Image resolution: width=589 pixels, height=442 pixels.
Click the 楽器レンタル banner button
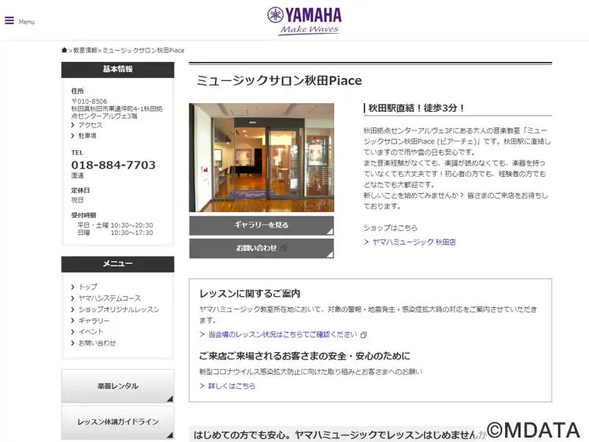[118, 386]
